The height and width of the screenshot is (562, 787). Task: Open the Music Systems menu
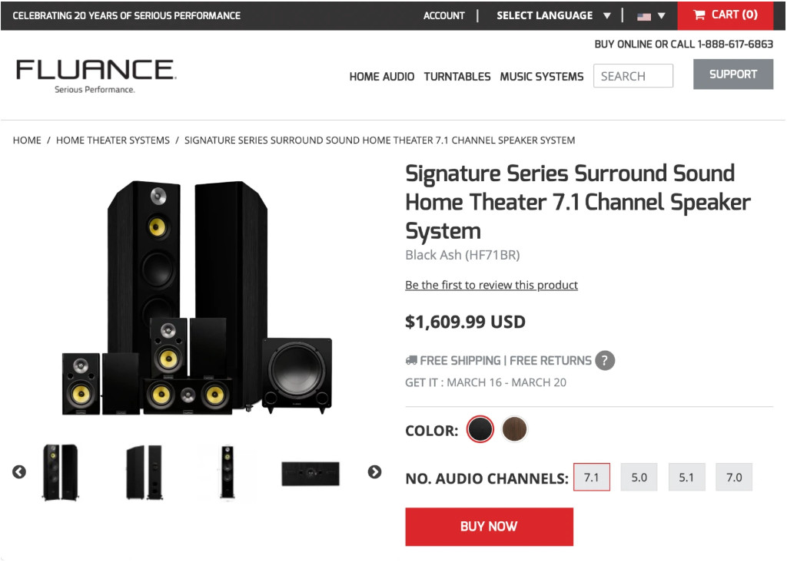pyautogui.click(x=542, y=77)
